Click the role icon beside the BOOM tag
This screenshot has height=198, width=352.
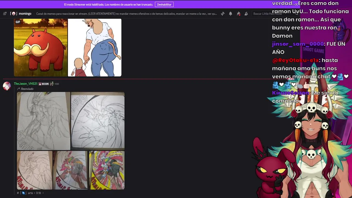[52, 84]
